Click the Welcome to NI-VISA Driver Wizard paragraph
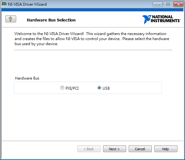Image resolution: width=185 pixels, height=160 pixels. click(92, 39)
